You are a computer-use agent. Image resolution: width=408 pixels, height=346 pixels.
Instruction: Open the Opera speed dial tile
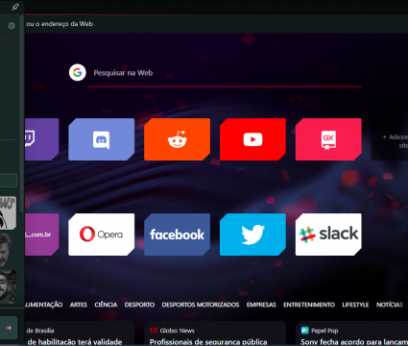click(x=102, y=235)
